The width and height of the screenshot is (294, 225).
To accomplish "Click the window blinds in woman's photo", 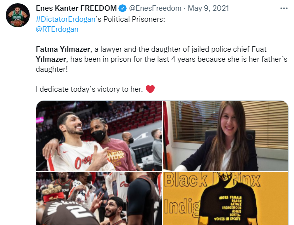I will 265,124.
